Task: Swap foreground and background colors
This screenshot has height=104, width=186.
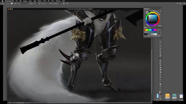Action: pos(161,91)
